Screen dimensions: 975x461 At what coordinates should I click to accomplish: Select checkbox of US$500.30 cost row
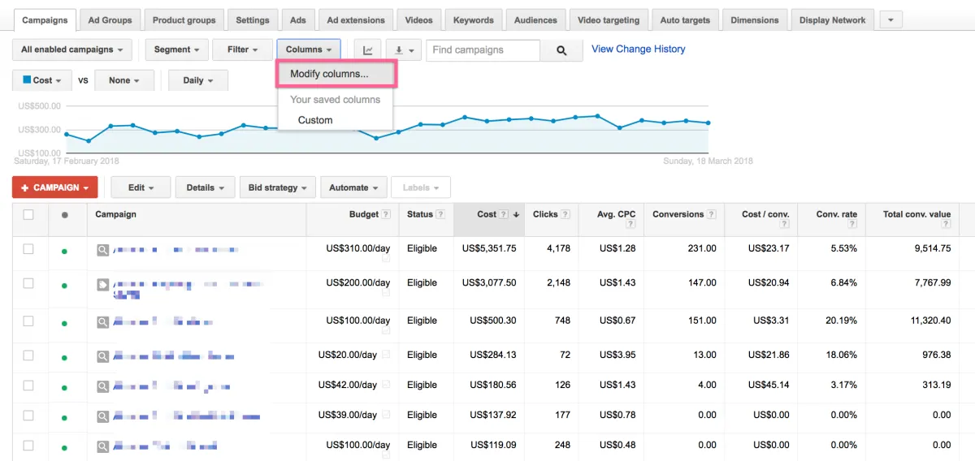pyautogui.click(x=28, y=321)
